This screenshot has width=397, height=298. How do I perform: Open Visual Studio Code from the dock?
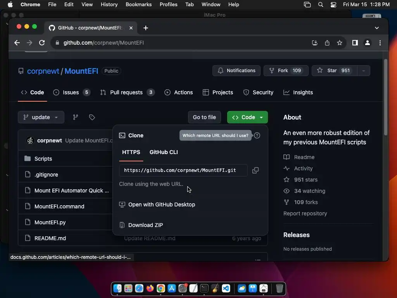(x=226, y=288)
